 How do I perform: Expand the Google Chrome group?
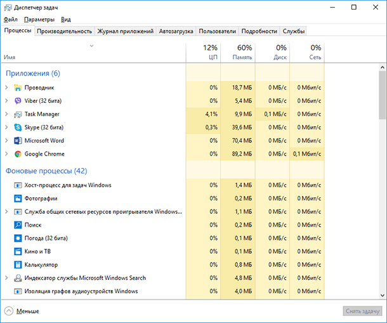tap(7, 154)
